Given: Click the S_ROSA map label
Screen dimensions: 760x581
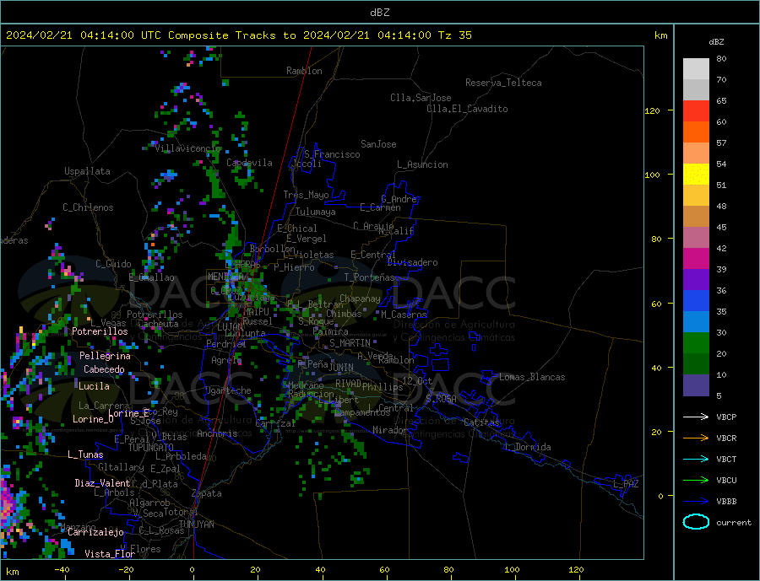Looking at the screenshot, I should [x=441, y=399].
